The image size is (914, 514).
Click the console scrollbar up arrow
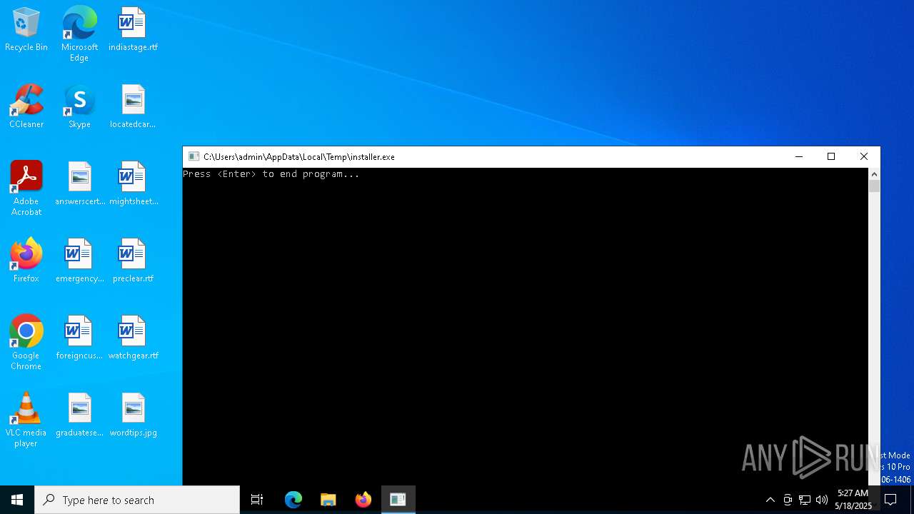pos(874,174)
